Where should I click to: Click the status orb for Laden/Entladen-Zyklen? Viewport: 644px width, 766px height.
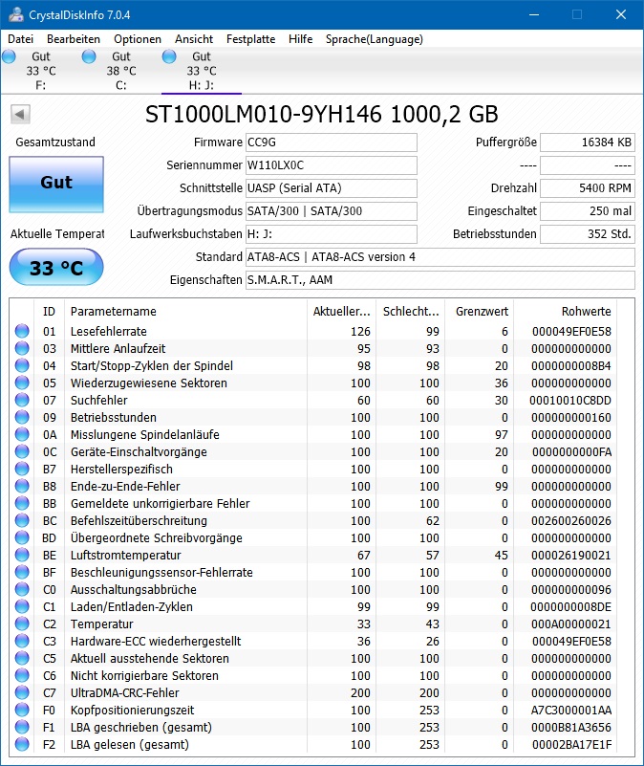tap(22, 606)
